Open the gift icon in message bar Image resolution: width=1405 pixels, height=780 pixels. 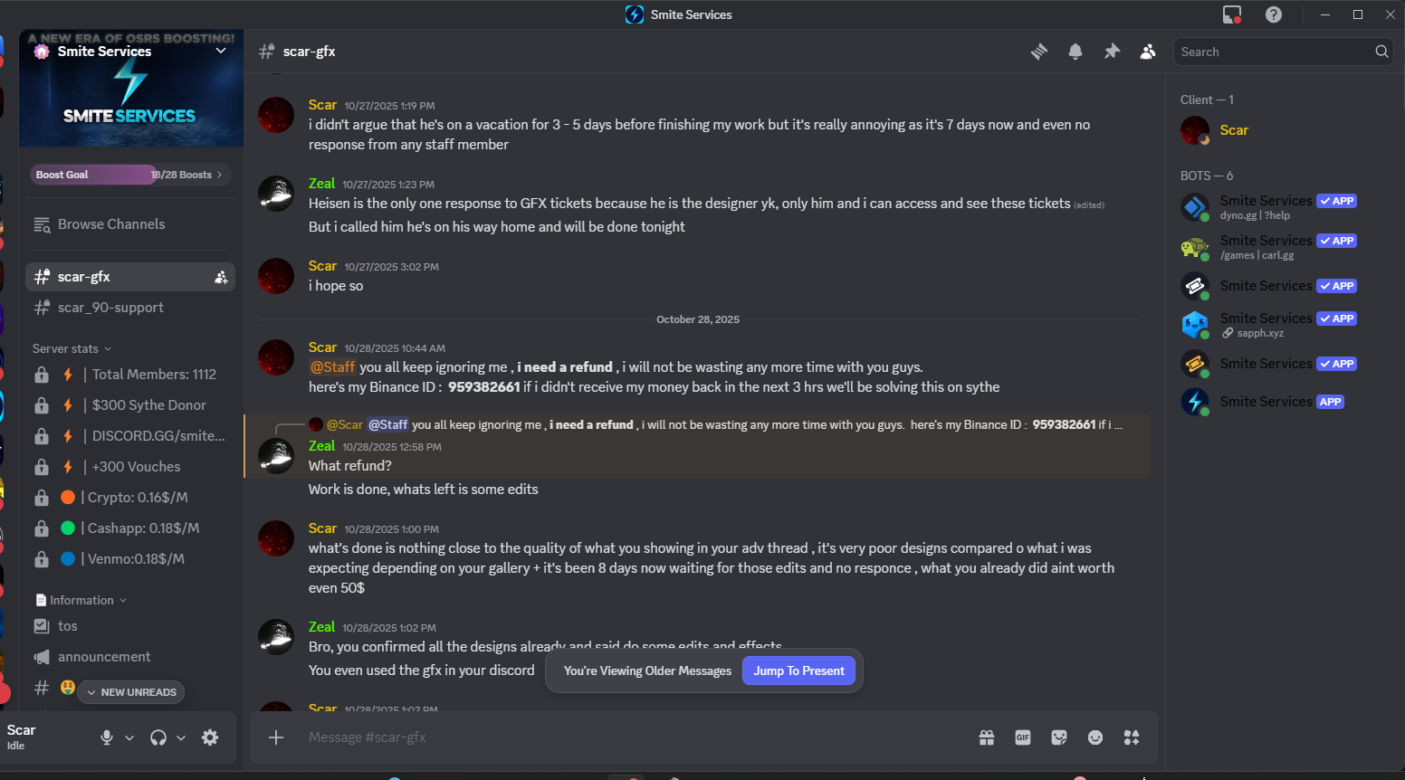tap(987, 737)
